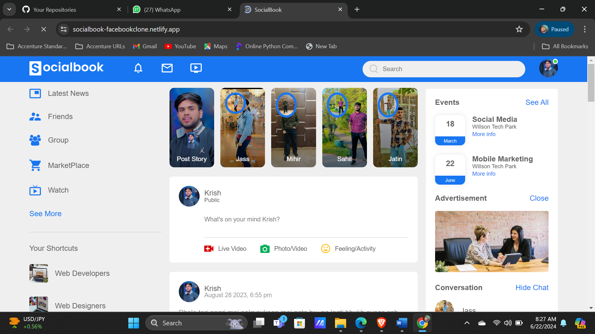
Task: Stop loading the page
Action: pyautogui.click(x=44, y=29)
